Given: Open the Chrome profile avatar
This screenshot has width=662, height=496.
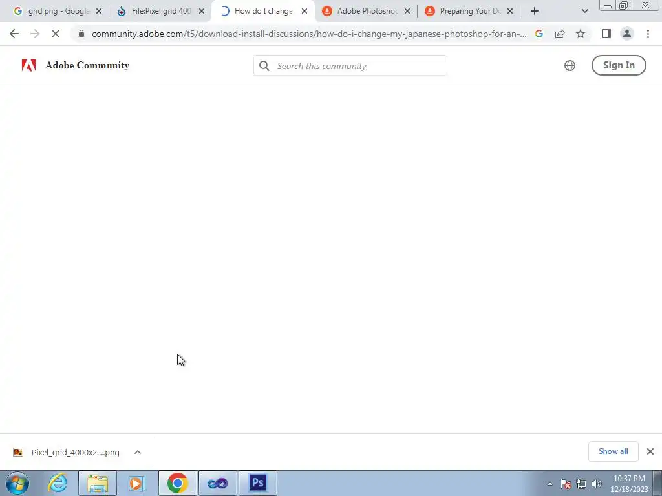Looking at the screenshot, I should coord(627,34).
